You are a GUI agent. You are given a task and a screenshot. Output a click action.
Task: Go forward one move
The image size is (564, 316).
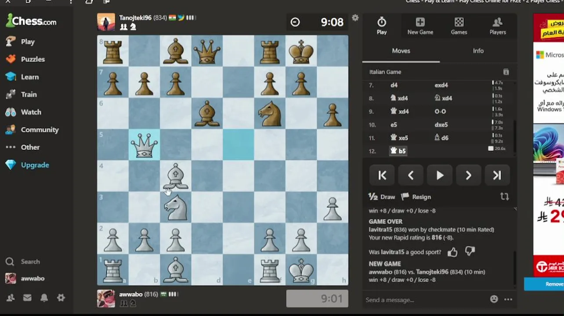468,176
